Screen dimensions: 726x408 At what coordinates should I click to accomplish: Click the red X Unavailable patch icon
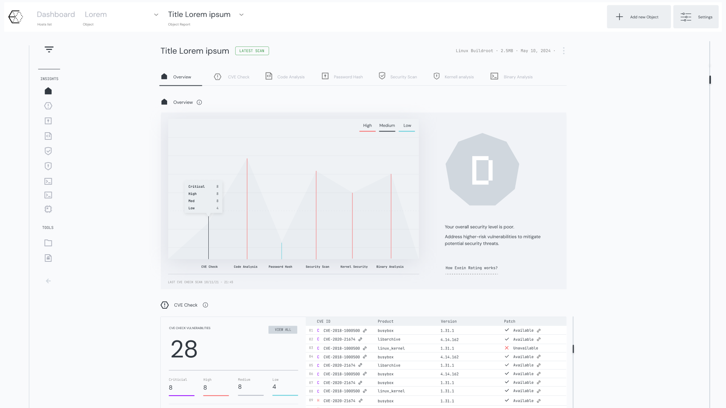[x=507, y=348]
